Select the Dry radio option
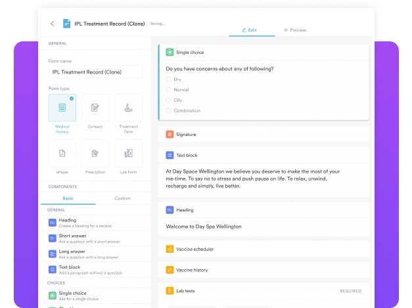412x308 pixels. pos(169,79)
